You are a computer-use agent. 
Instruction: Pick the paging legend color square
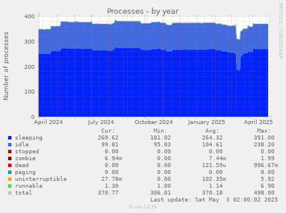10,172
